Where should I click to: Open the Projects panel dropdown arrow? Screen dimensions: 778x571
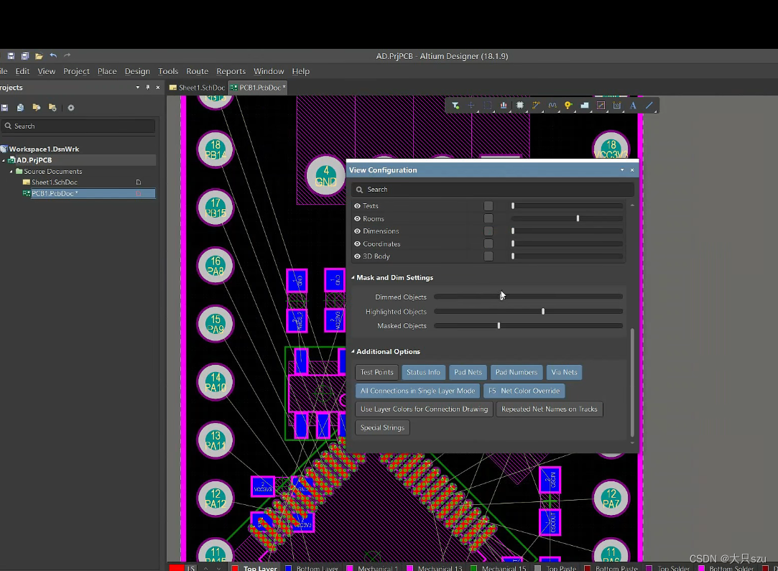[x=137, y=88]
